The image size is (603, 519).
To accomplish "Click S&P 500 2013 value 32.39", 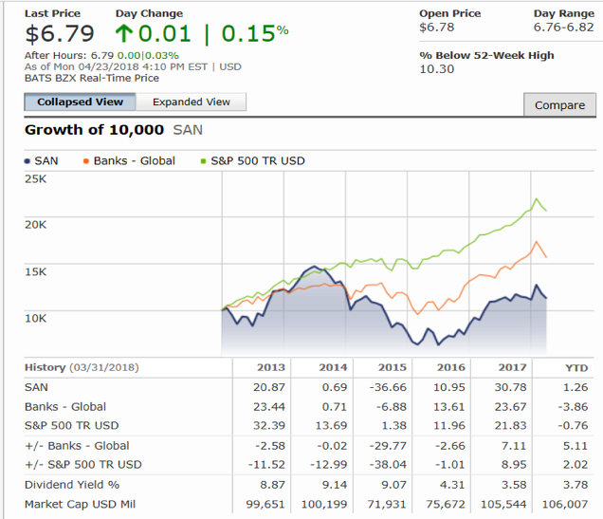I will [269, 426].
